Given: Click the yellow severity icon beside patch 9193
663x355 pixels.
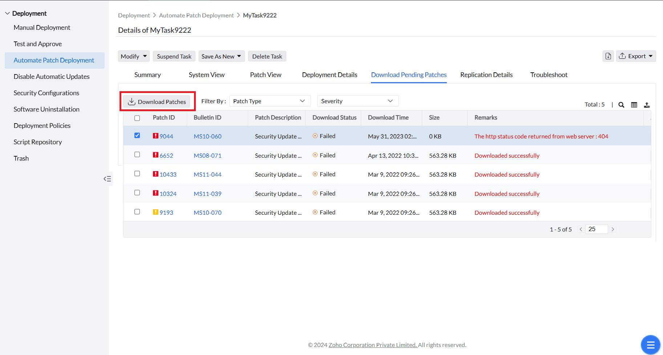Looking at the screenshot, I should [x=155, y=212].
